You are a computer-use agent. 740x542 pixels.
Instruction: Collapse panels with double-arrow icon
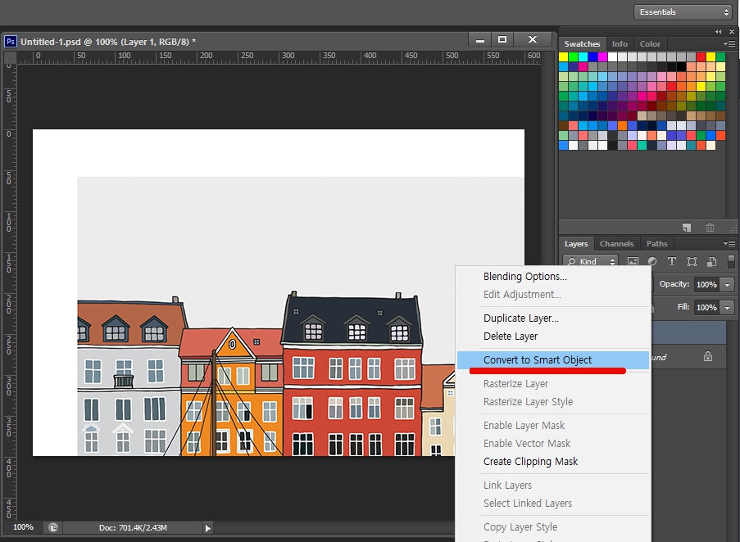coord(719,32)
